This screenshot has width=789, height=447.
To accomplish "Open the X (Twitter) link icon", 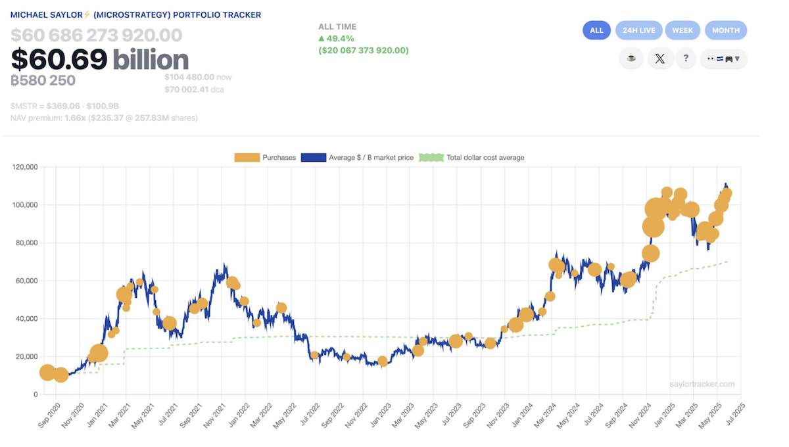I will [x=659, y=59].
